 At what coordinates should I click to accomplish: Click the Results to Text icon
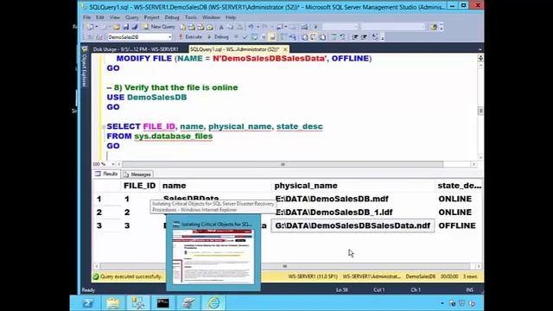(x=304, y=36)
